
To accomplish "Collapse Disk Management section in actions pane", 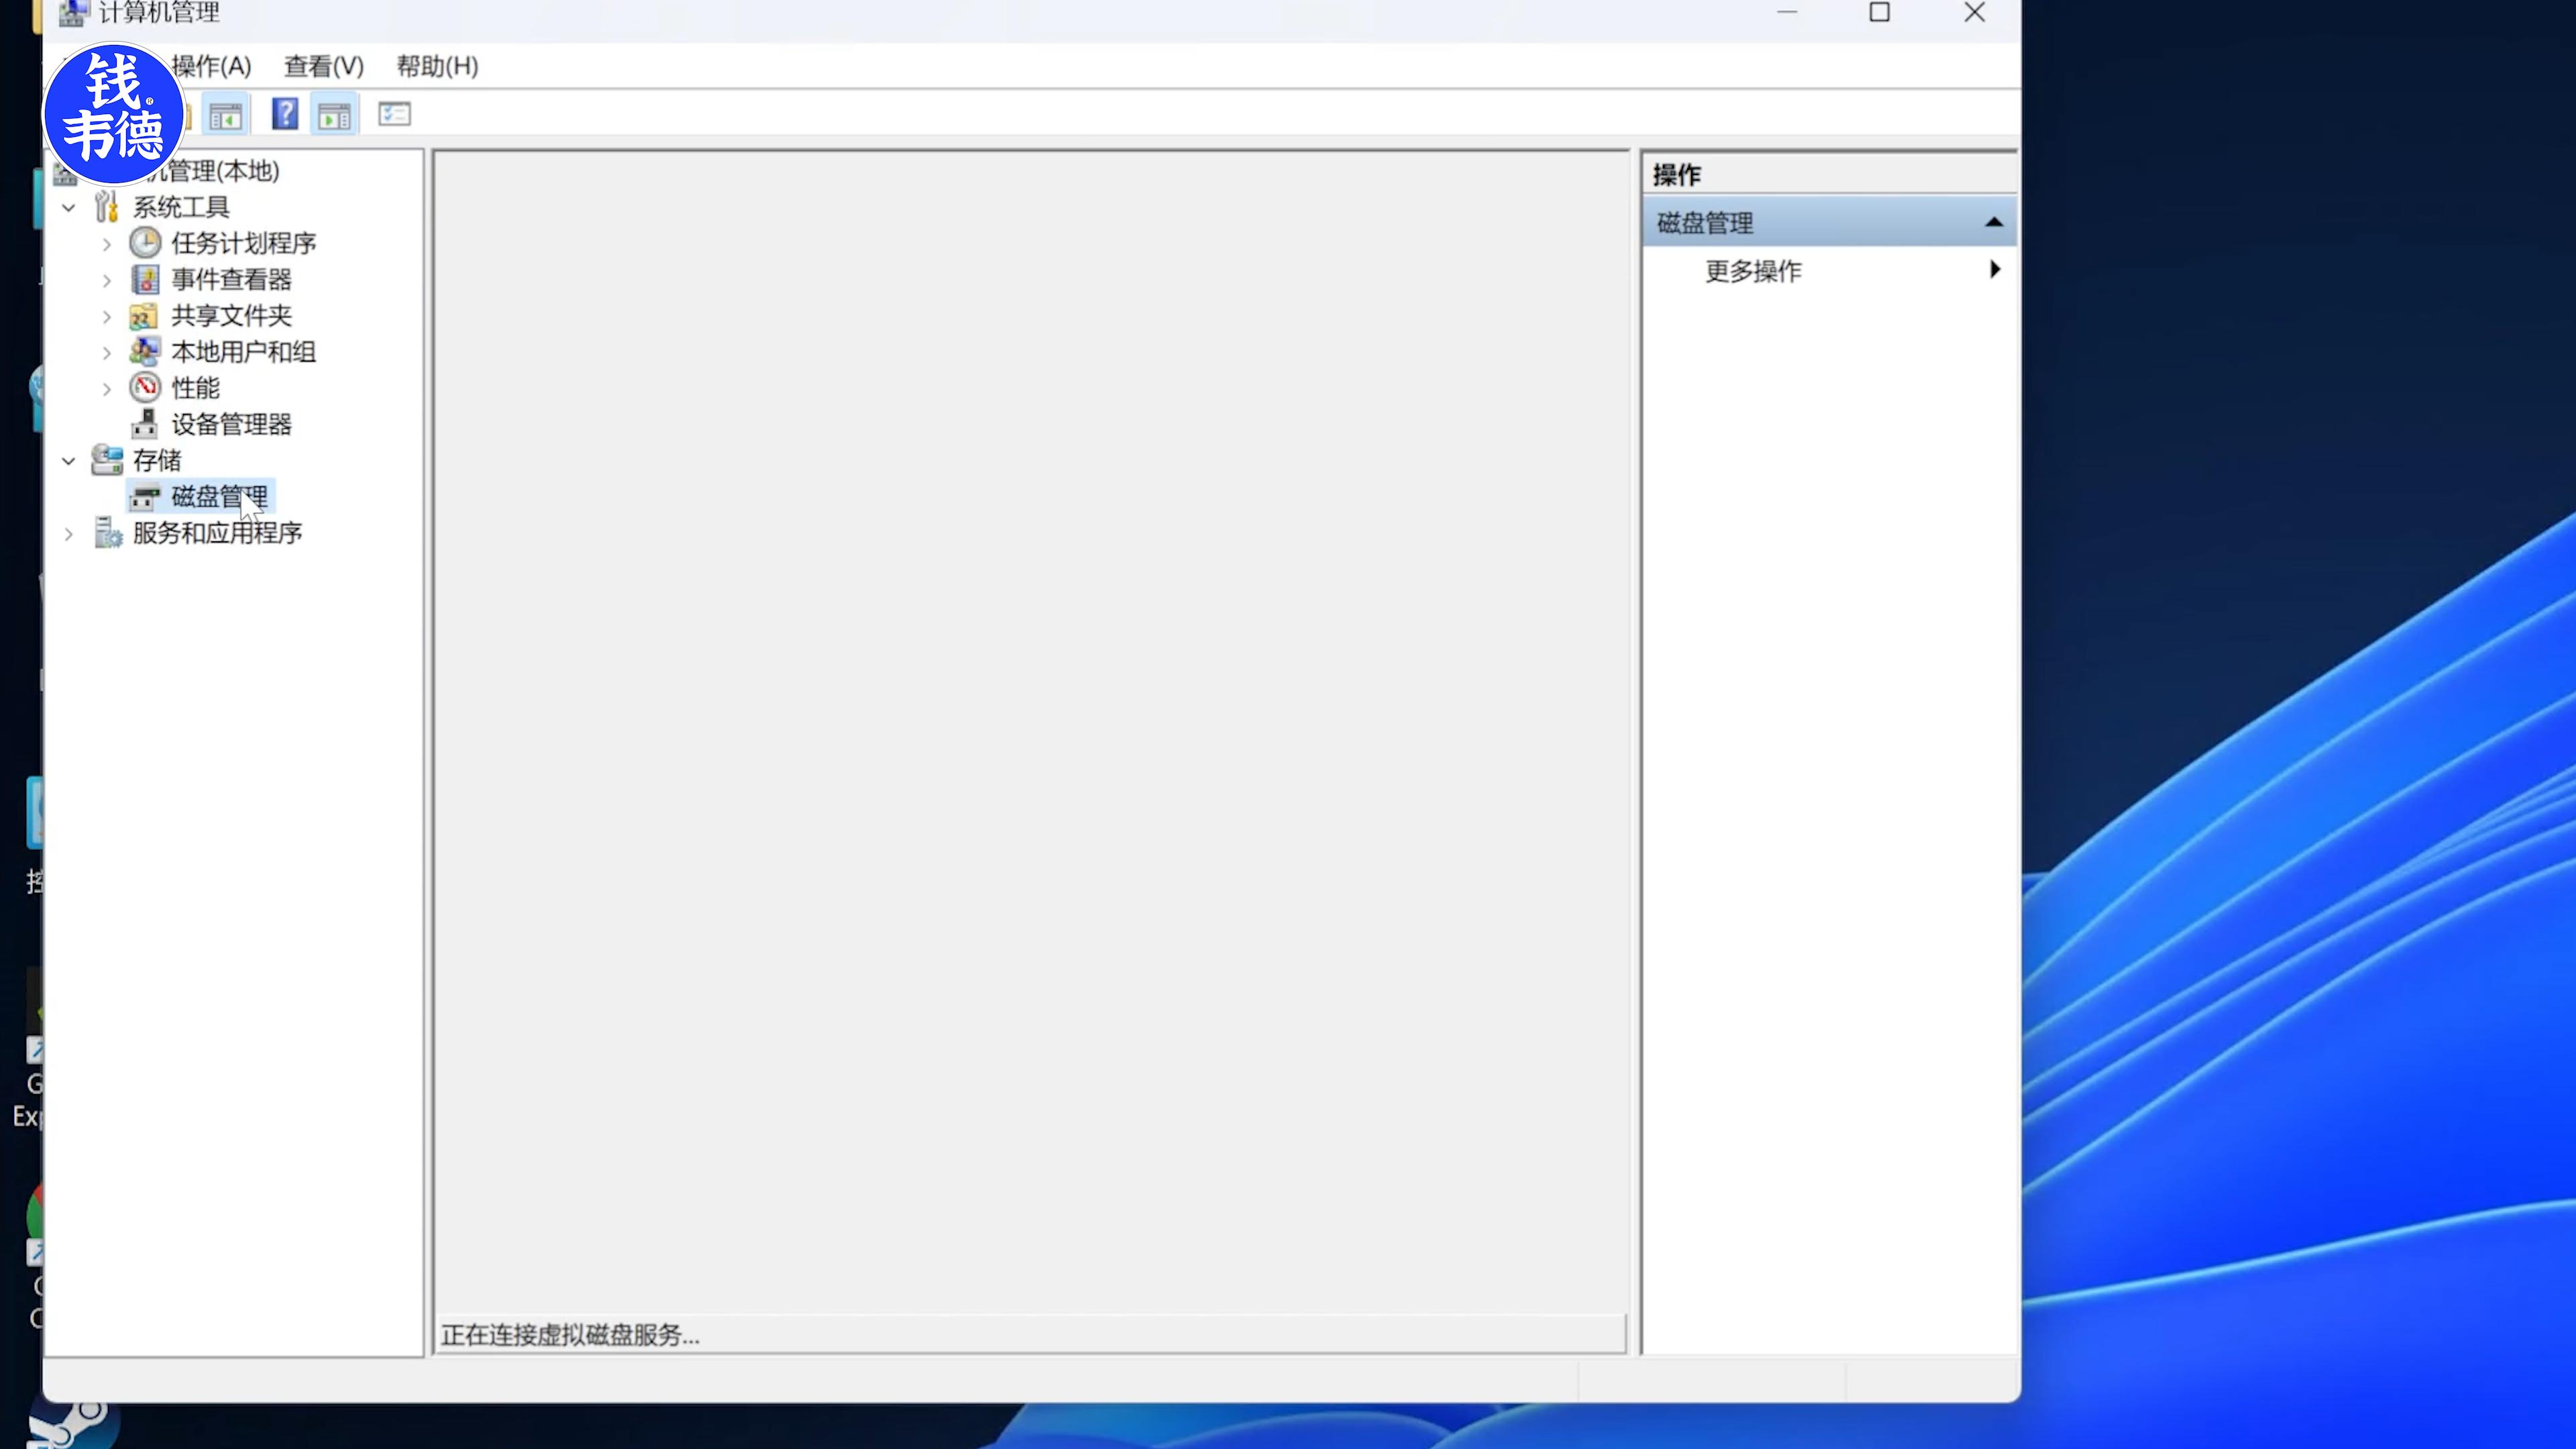I will [x=1993, y=222].
